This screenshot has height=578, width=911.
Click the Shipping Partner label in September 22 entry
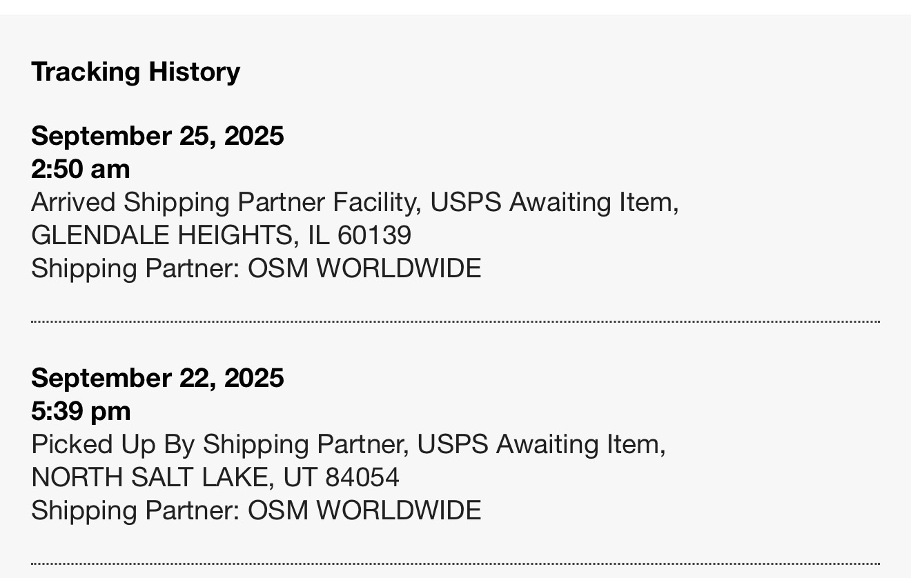point(135,510)
